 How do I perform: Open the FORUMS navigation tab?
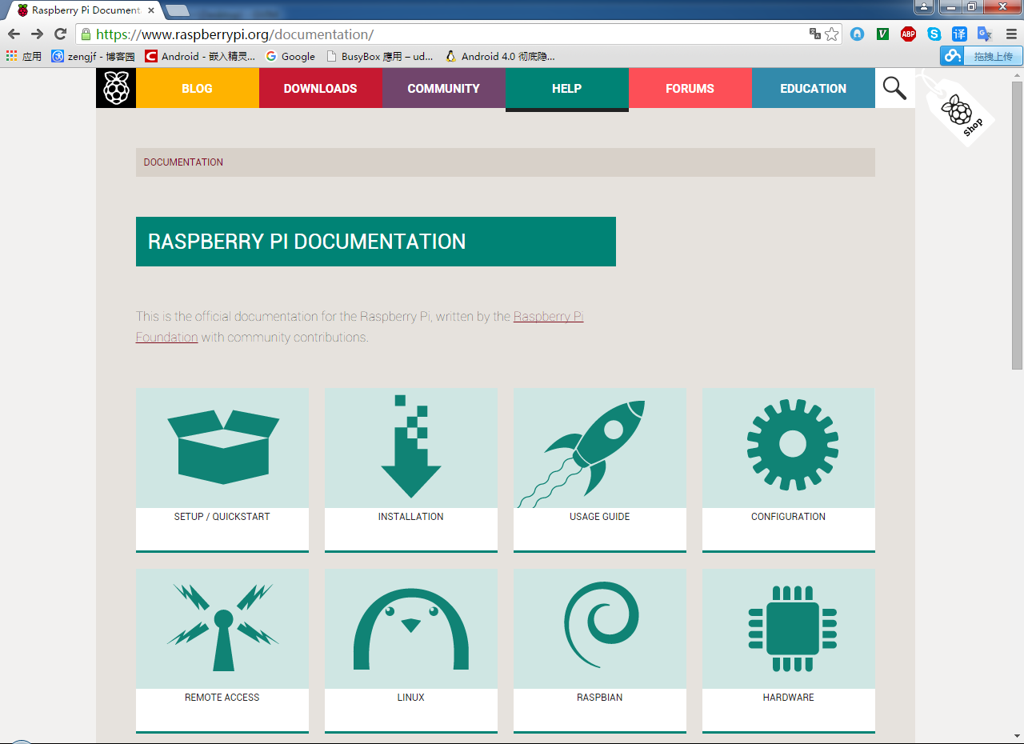[x=690, y=88]
